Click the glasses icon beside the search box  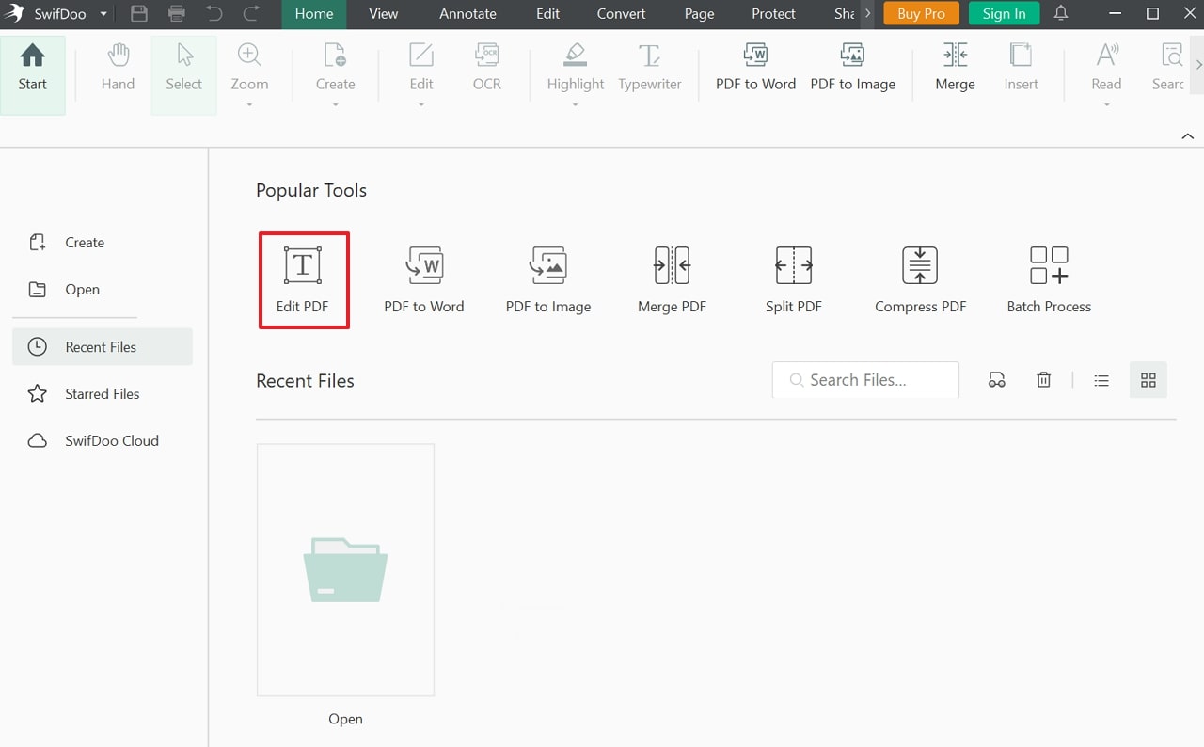click(x=997, y=380)
